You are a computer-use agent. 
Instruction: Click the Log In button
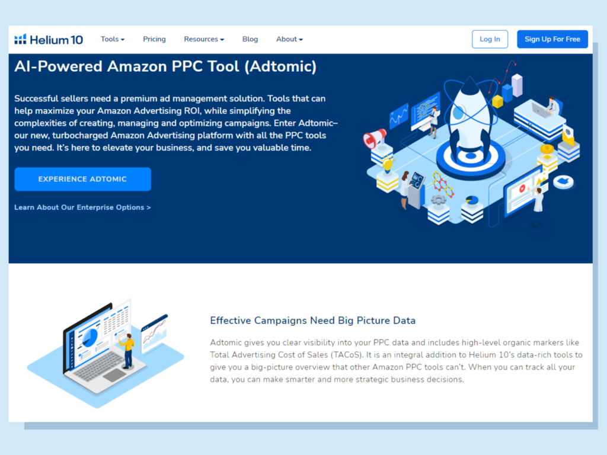pos(490,39)
